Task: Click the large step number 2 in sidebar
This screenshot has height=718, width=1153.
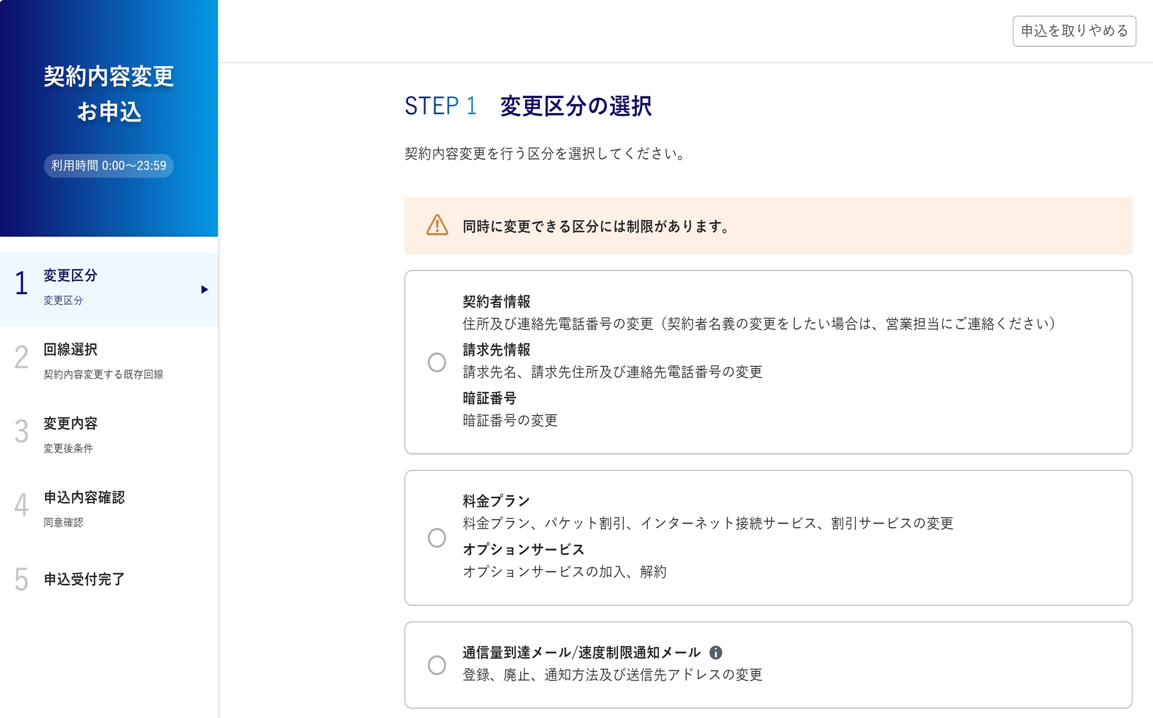Action: 21,358
